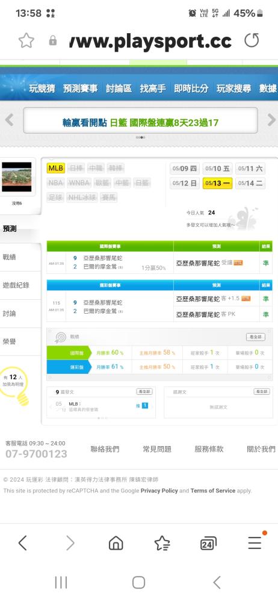Tap the customer service number 07-9700123

pyautogui.click(x=36, y=454)
